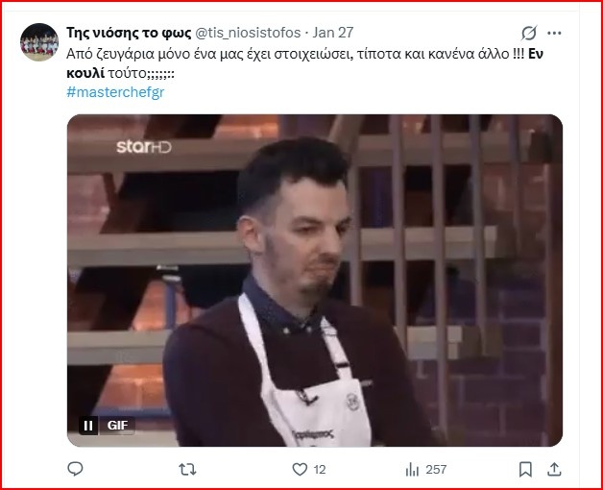Repost this tweet with the retweet icon
The width and height of the screenshot is (603, 490).
point(187,469)
